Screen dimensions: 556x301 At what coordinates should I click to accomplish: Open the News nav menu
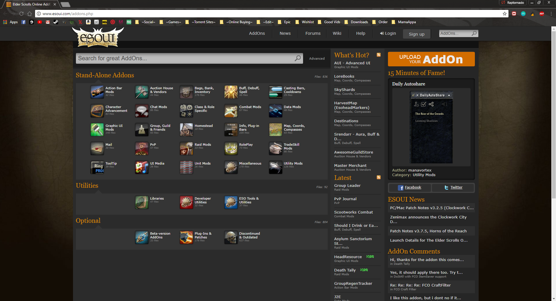tap(285, 33)
